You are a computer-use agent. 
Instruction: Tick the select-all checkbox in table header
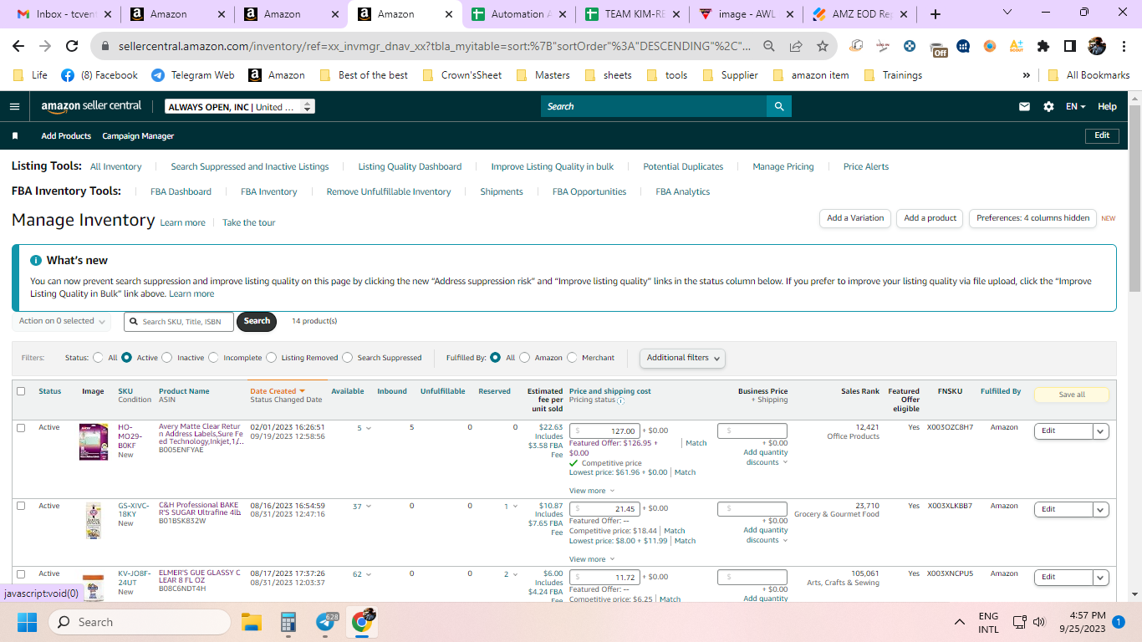click(x=21, y=391)
